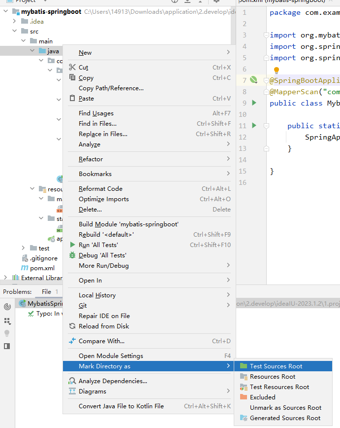Open the Bookmarks submenu
The width and height of the screenshot is (340, 428).
(149, 174)
